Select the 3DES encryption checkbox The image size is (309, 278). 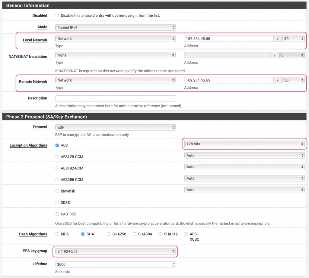(x=57, y=202)
